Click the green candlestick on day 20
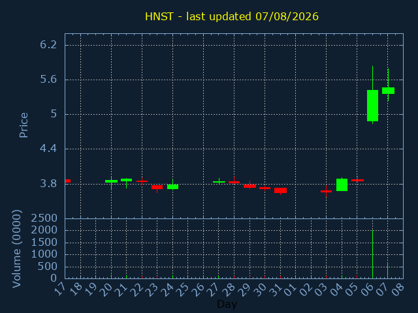Viewport: 418px width, 313px height. coord(111,181)
